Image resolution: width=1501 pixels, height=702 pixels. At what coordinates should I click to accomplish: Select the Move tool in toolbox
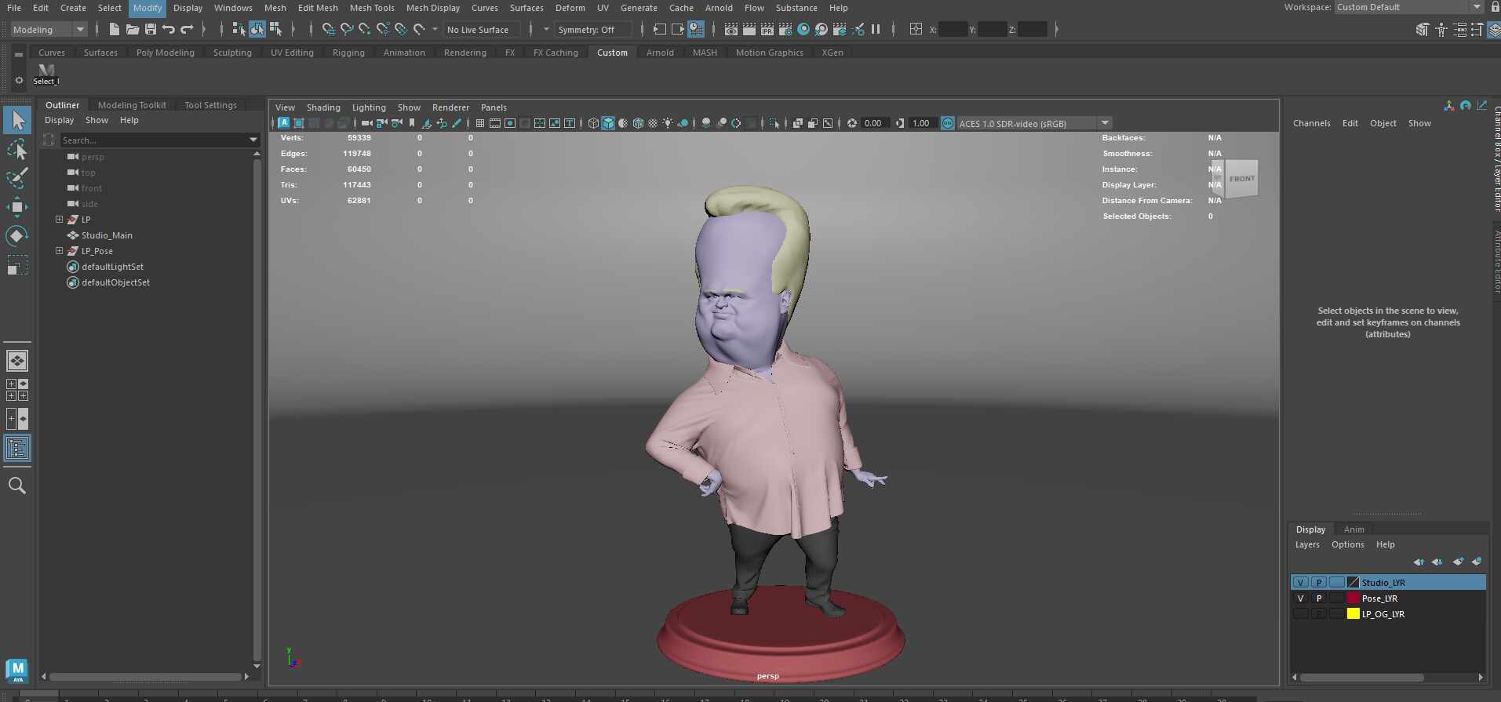click(x=16, y=207)
